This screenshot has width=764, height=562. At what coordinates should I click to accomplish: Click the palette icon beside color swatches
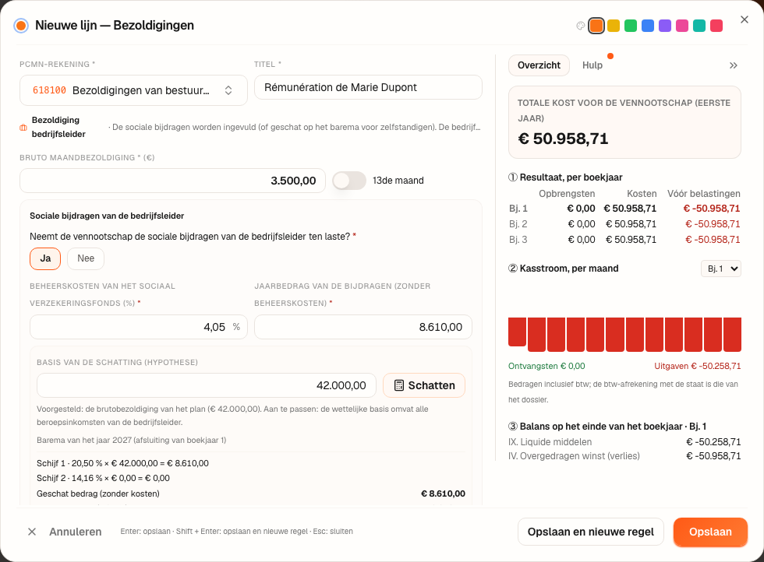click(x=580, y=26)
